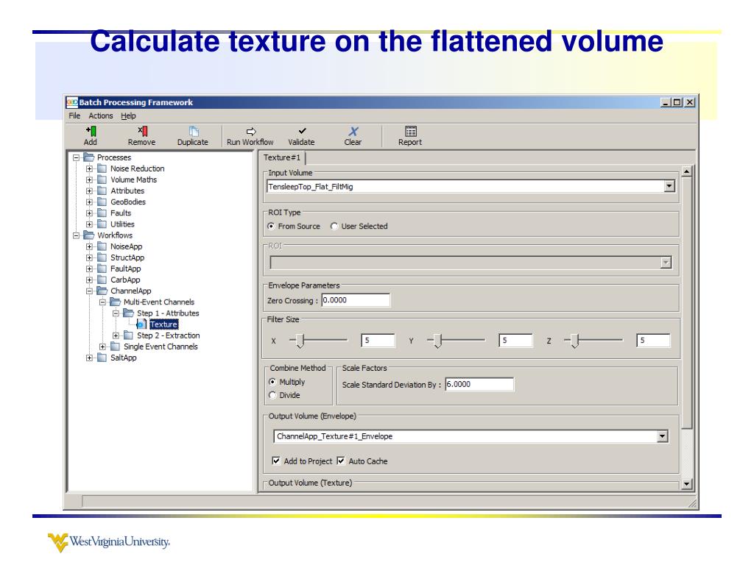The width and height of the screenshot is (754, 565).
Task: Click the Z filter size value field
Action: [x=653, y=340]
